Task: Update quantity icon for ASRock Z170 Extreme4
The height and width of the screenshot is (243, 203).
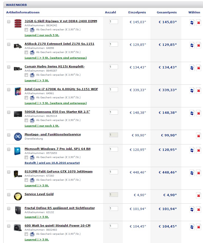Action: (x=192, y=45)
